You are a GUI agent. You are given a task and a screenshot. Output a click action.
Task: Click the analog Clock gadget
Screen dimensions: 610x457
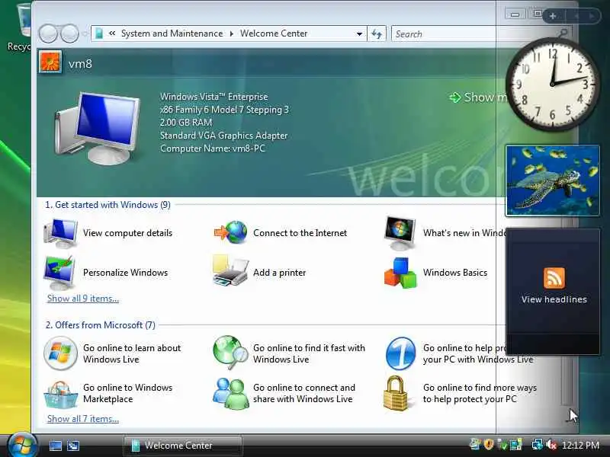click(x=552, y=84)
